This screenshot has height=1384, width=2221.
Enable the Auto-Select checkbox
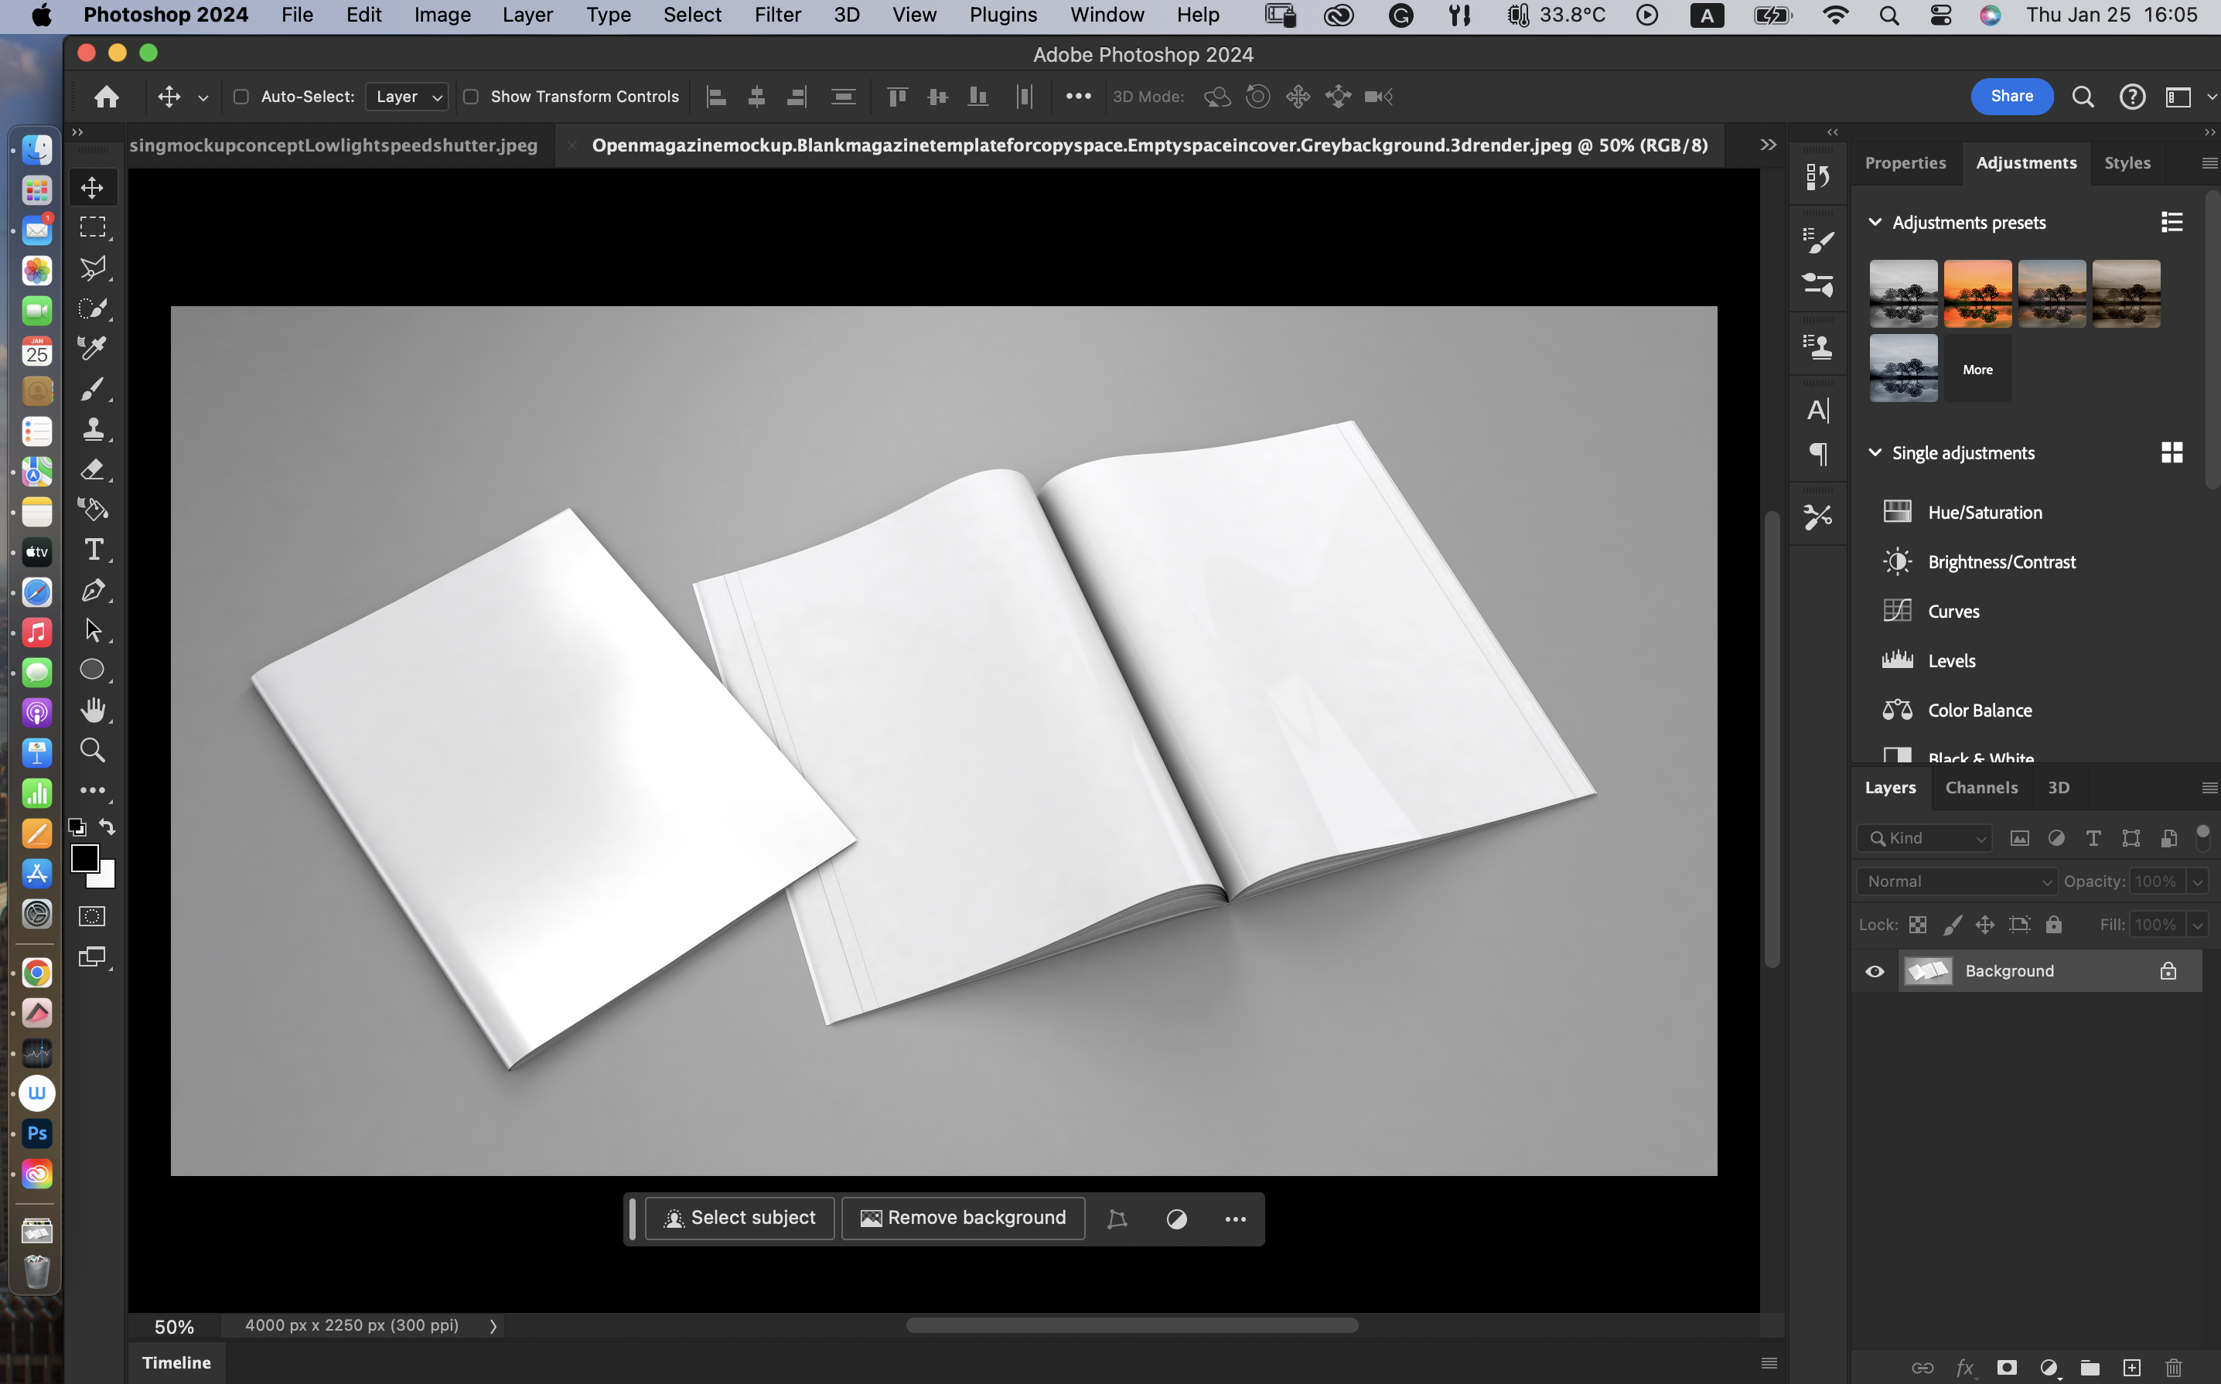241,96
